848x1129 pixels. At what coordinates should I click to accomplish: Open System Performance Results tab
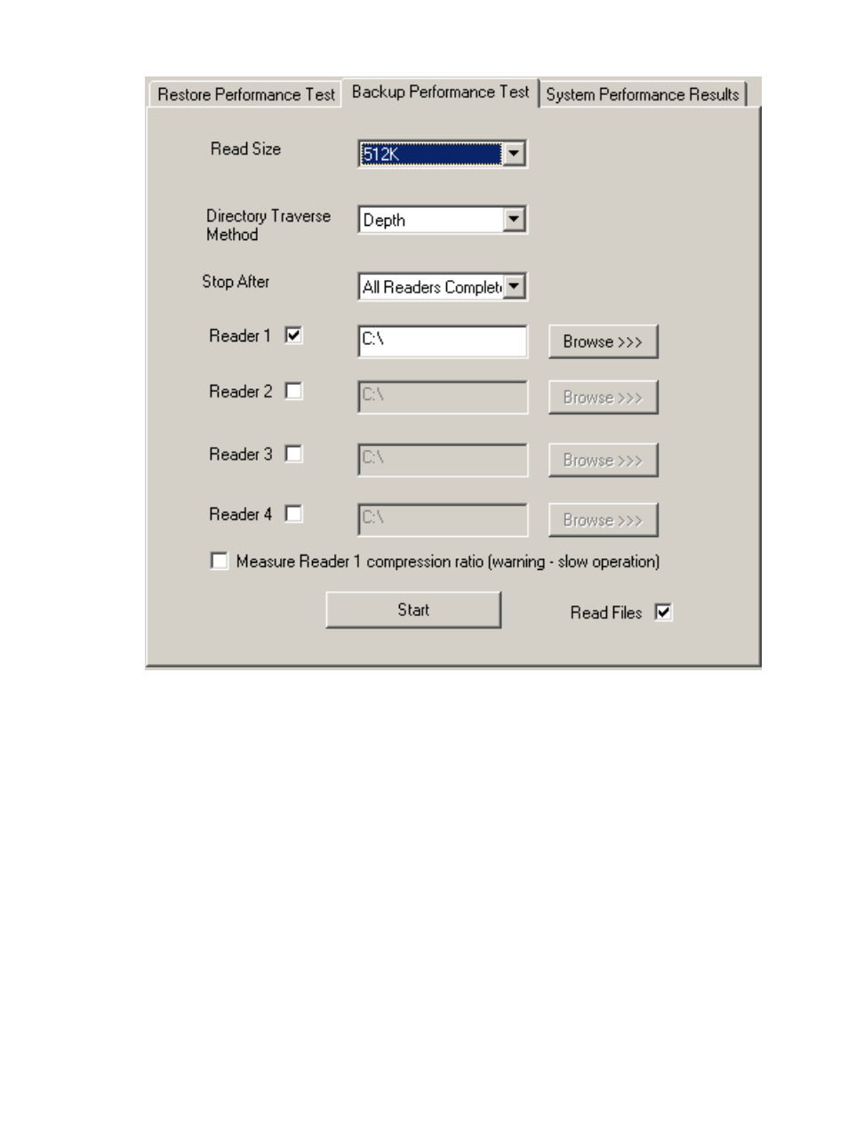[642, 94]
